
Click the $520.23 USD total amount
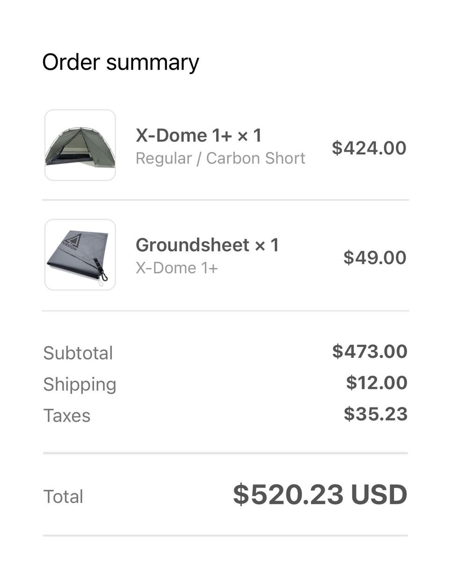320,495
